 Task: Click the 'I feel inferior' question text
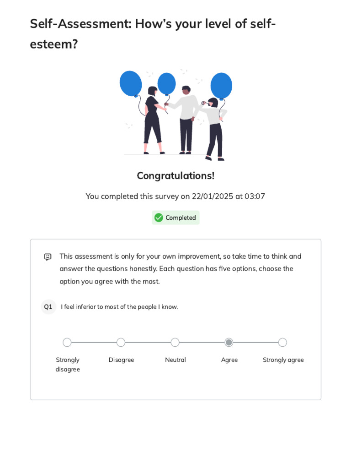click(119, 307)
